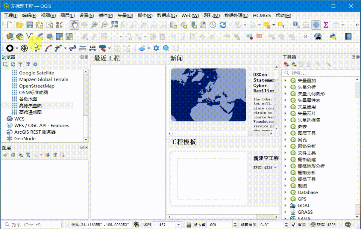This screenshot has width=361, height=229.
Task: Click the Refresh map icon
Action: coord(223,25)
